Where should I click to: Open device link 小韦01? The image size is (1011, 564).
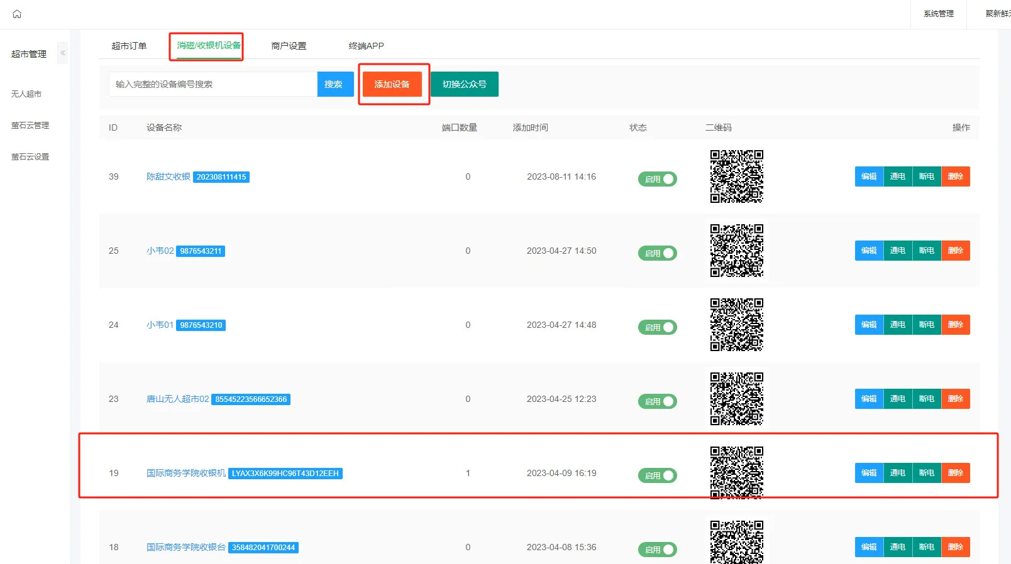tap(160, 325)
